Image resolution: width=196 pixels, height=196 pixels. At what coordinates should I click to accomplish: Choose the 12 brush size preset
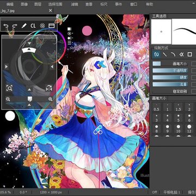pos(189,129)
